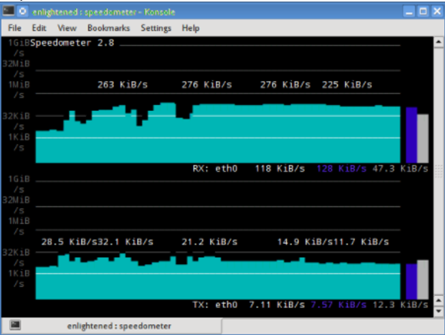This screenshot has width=445, height=335.
Task: Click terminal icon on the session tab
Action: pyautogui.click(x=16, y=325)
